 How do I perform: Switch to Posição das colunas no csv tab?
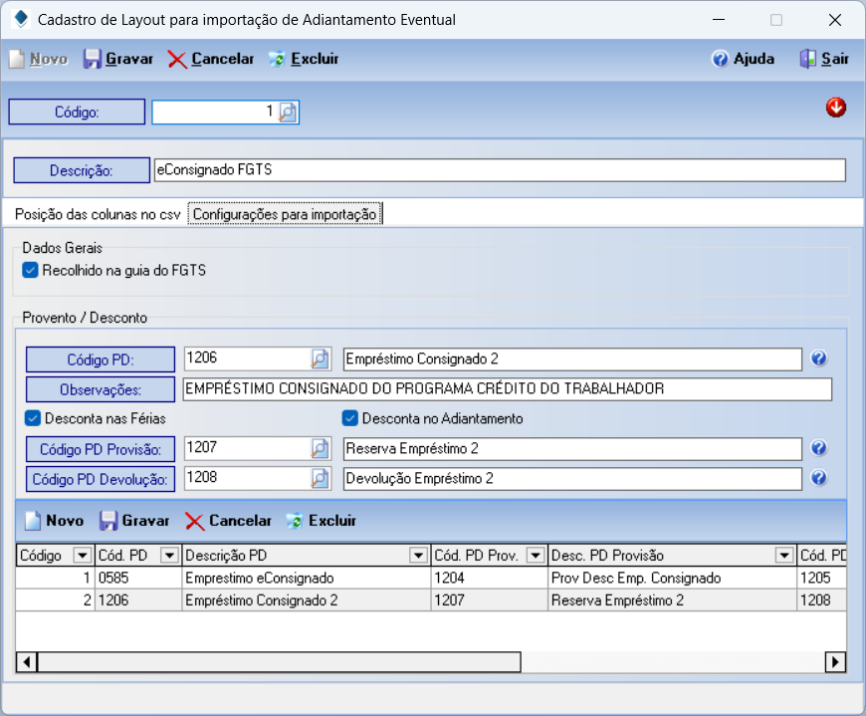pos(99,214)
